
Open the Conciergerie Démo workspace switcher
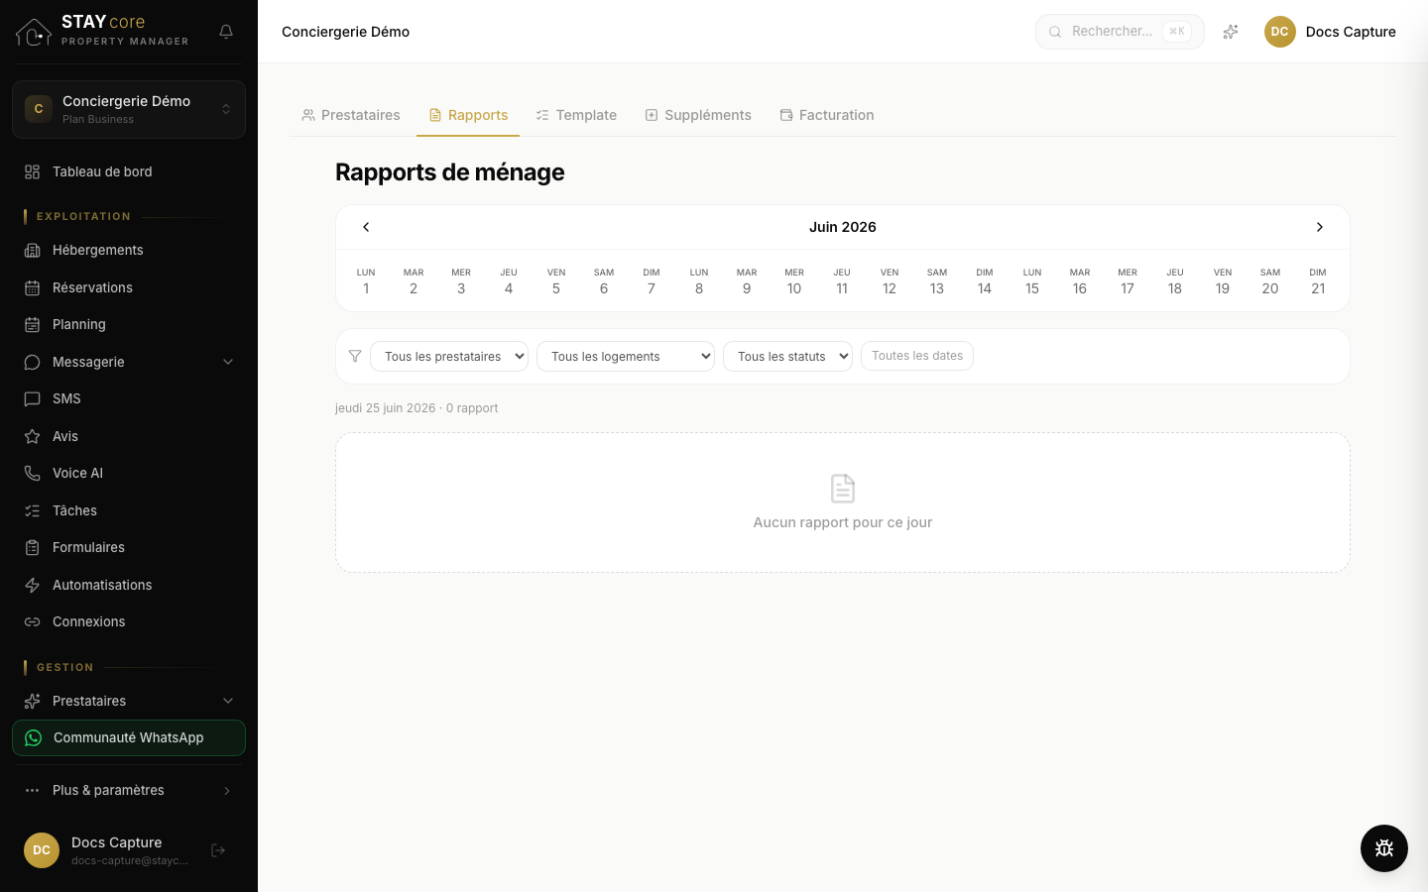(x=129, y=109)
